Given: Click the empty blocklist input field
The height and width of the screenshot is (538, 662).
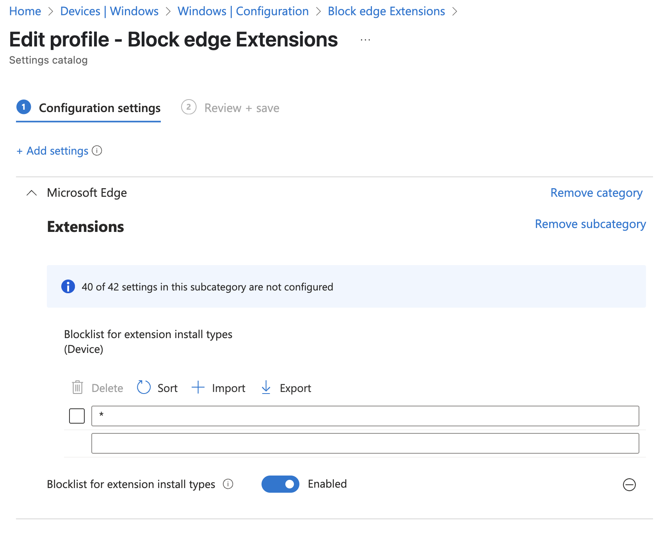Looking at the screenshot, I should pos(365,443).
